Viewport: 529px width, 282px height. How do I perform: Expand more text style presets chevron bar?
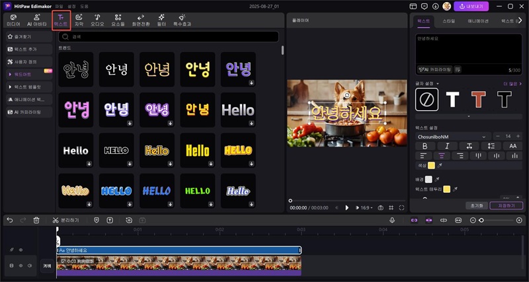(x=469, y=116)
